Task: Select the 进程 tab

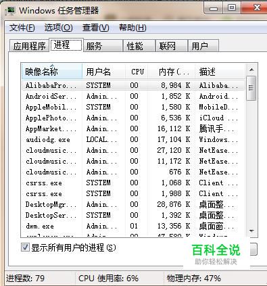Action: [x=66, y=45]
